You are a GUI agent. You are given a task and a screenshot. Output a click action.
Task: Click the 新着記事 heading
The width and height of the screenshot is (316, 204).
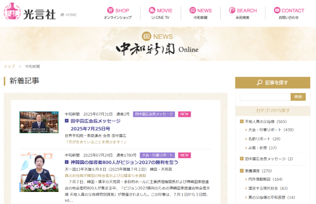[24, 81]
